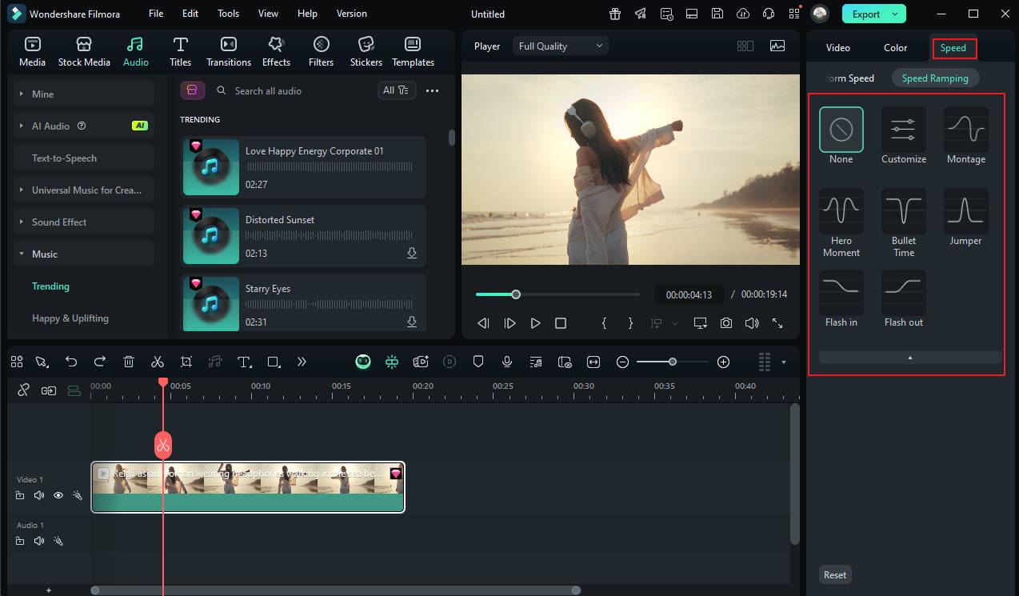The image size is (1019, 596).
Task: Toggle Video 1 track visibility
Action: coord(58,496)
